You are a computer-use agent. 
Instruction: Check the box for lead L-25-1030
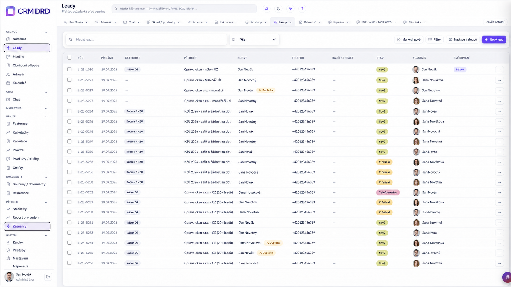69,69
